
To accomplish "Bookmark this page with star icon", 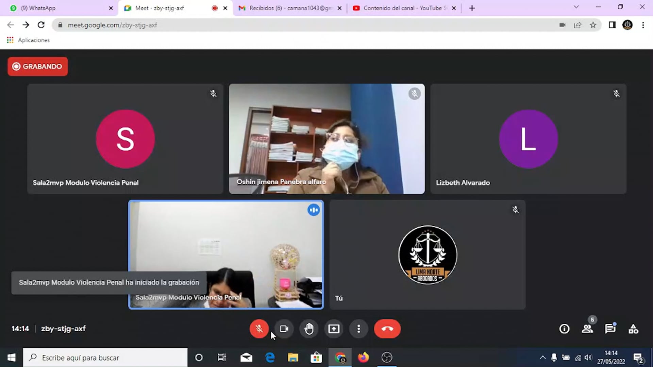I will [593, 25].
